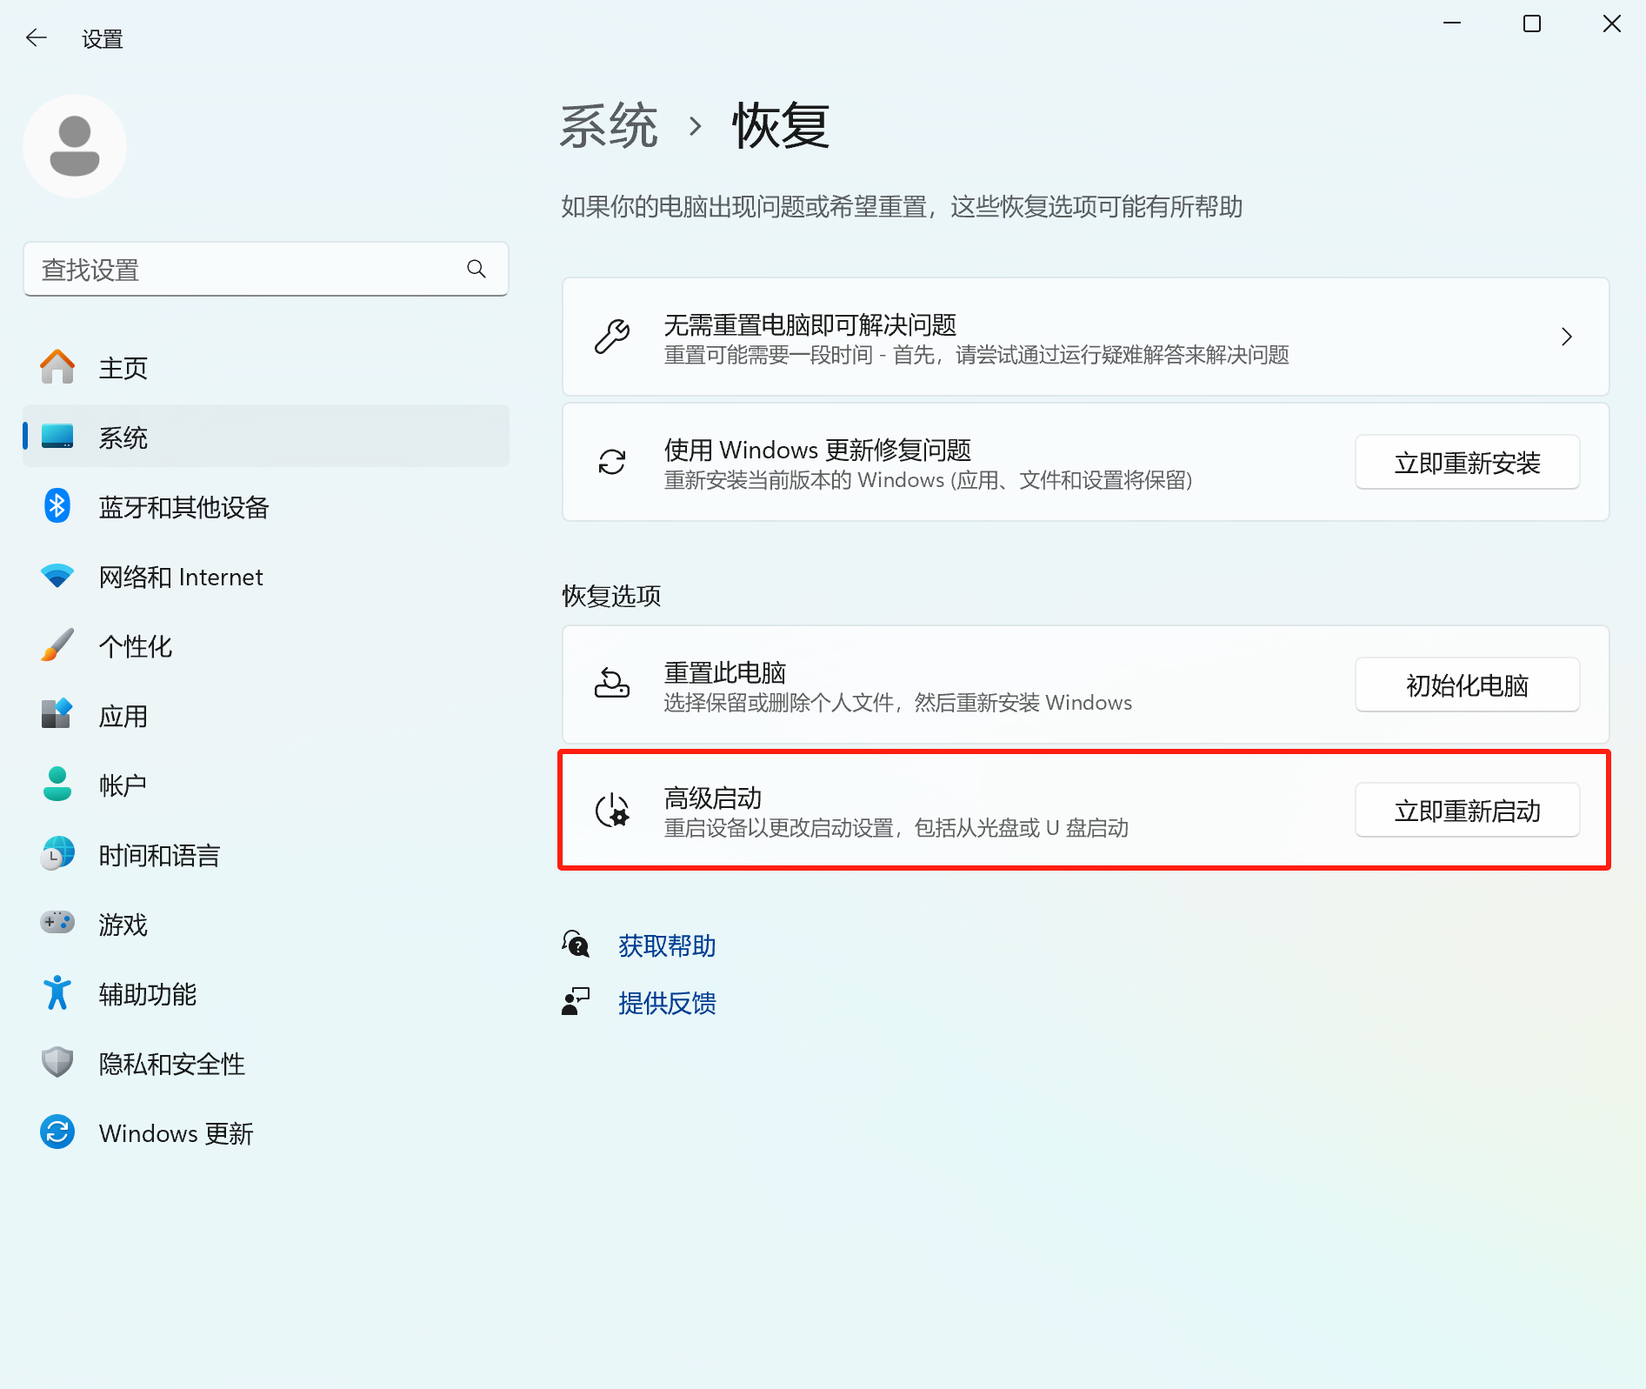Click the Bluetooth icon in sidebar
The width and height of the screenshot is (1646, 1389).
57,506
